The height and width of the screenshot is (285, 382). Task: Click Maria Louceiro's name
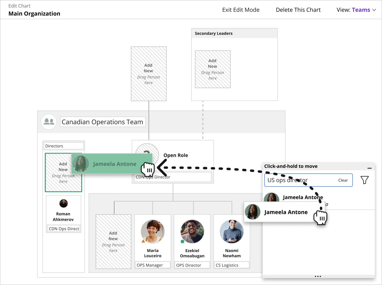153,253
